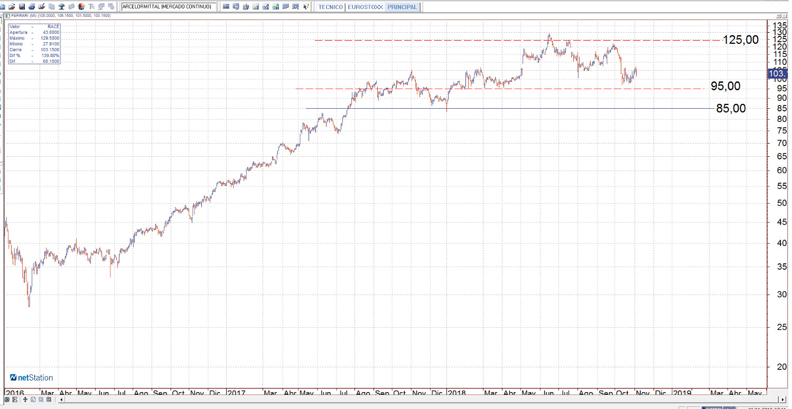Viewport: 792px width, 409px height.
Task: Open a file with the folder icon
Action: click(x=13, y=7)
